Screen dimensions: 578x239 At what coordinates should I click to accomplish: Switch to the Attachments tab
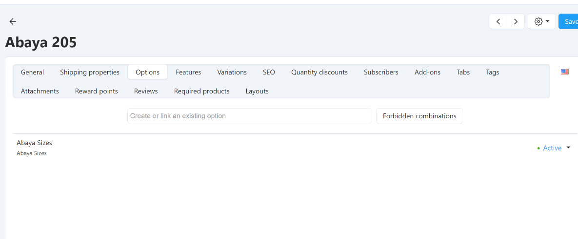click(x=40, y=91)
